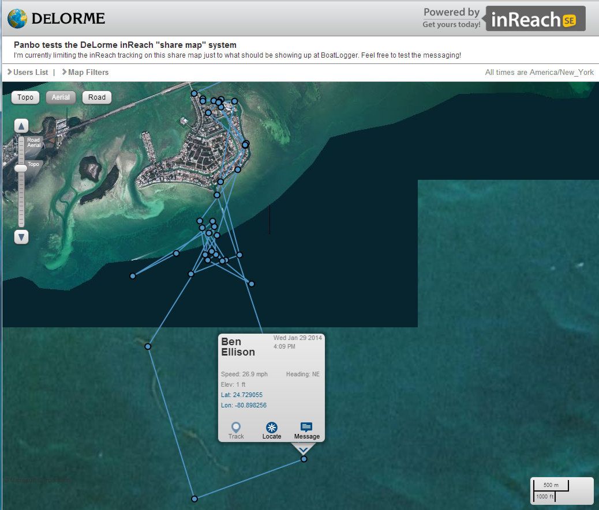
Task: Click the 'Elev: 1 ft' value
Action: (233, 384)
